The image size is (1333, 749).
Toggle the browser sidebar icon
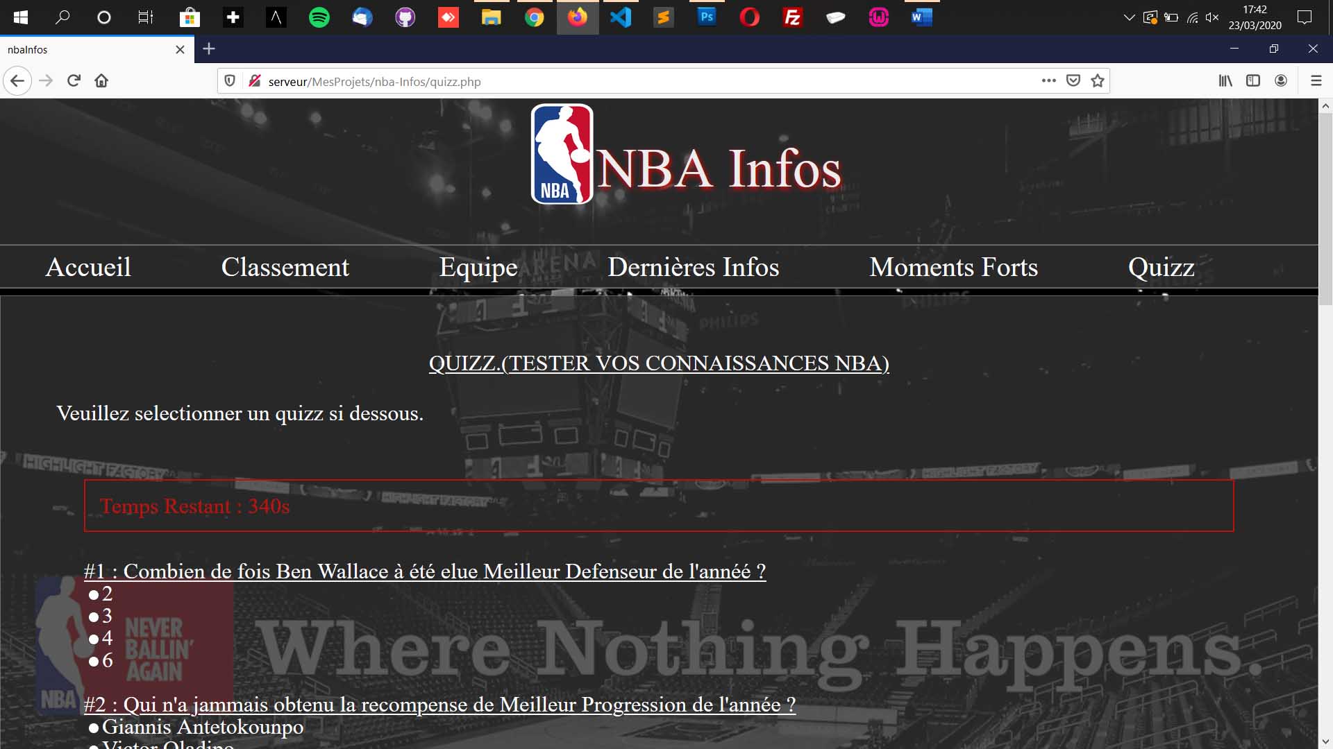[x=1252, y=80]
